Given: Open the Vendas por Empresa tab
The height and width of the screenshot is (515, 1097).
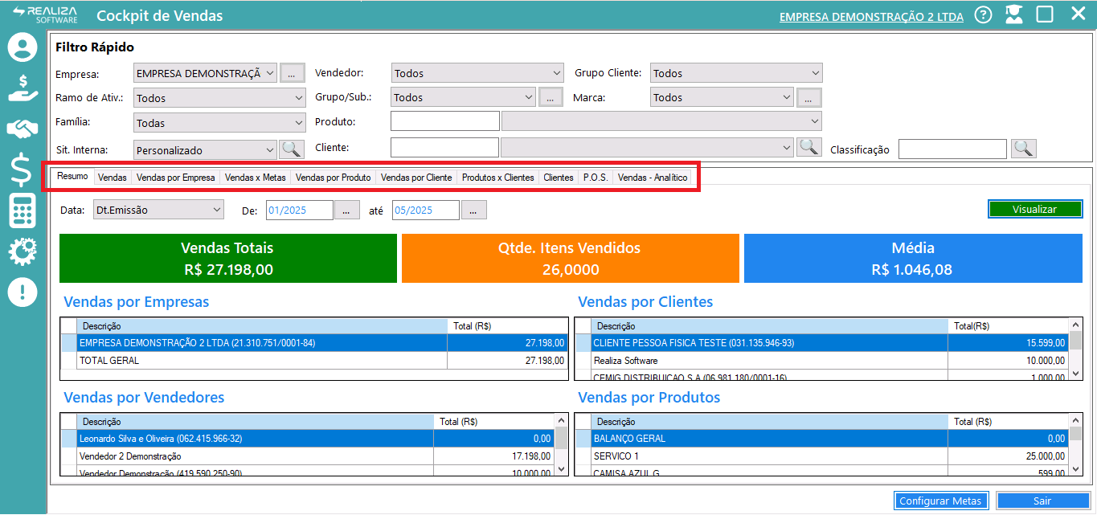Looking at the screenshot, I should (x=176, y=178).
